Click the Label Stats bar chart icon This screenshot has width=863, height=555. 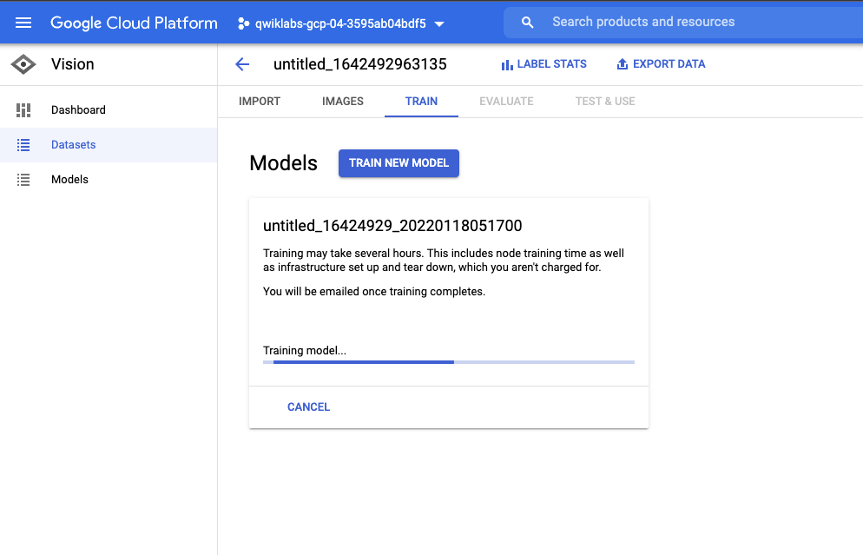click(x=507, y=65)
